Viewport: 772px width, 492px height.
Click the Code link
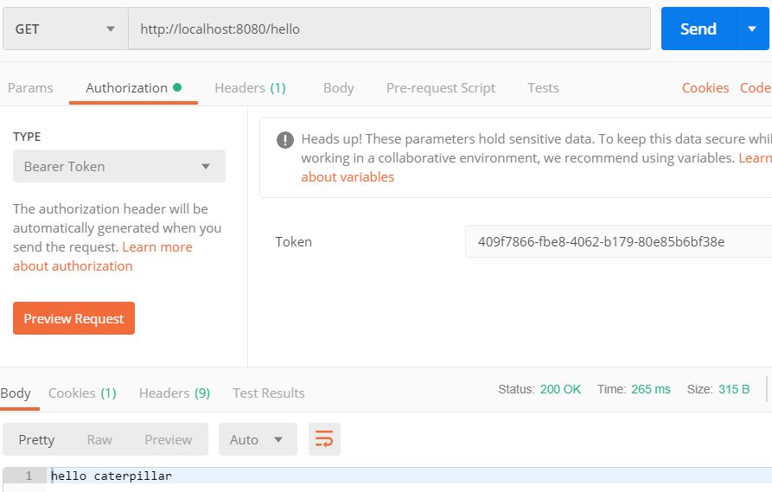click(756, 87)
